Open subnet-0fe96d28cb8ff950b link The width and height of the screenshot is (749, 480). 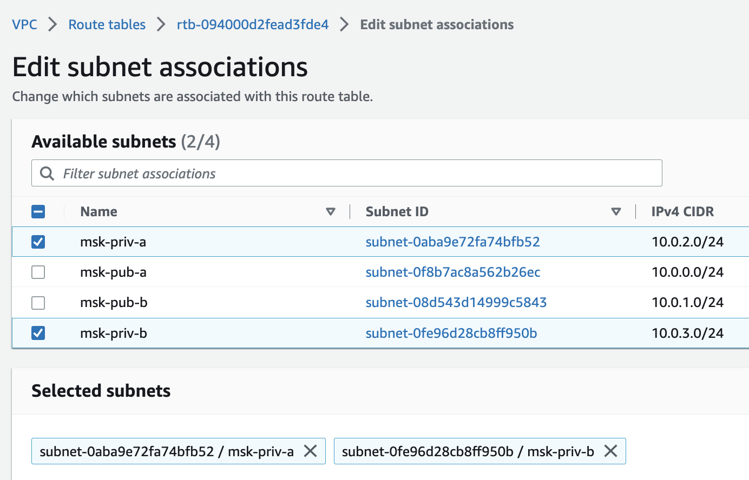tap(451, 333)
